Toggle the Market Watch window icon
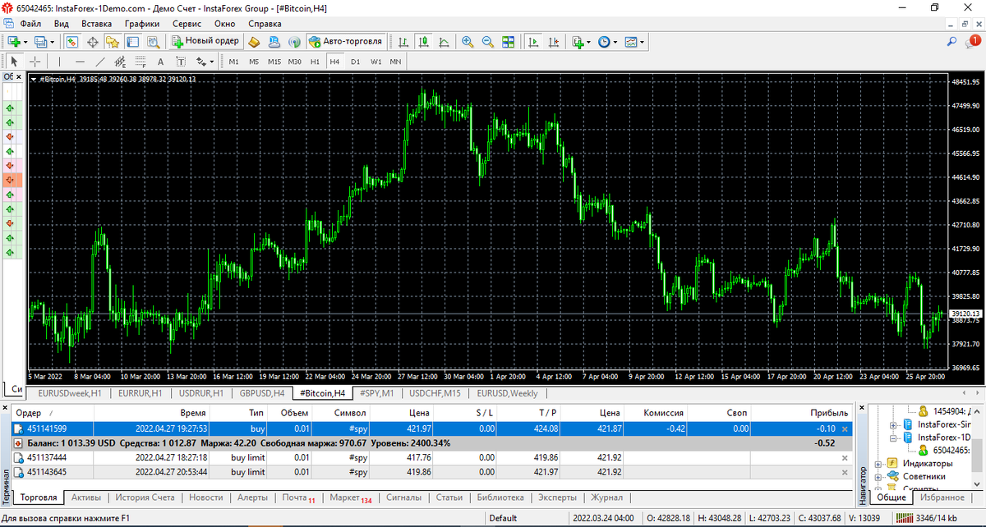 coord(72,41)
